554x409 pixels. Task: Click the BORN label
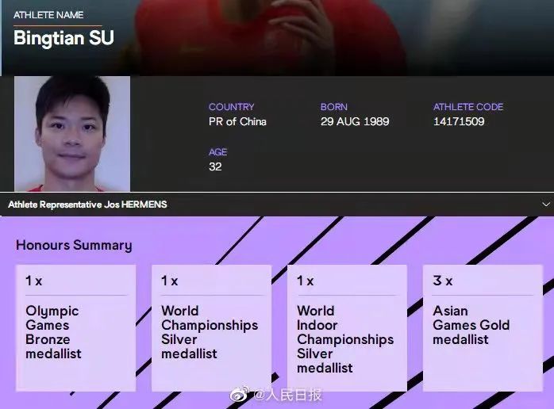(x=334, y=107)
